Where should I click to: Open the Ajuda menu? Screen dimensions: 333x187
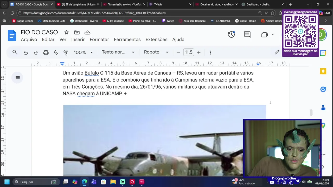(x=178, y=39)
